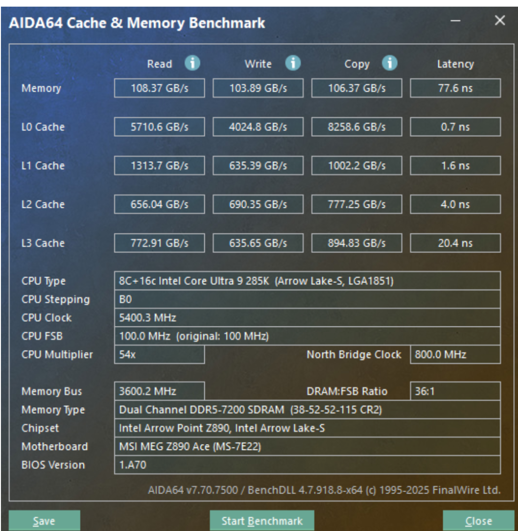The width and height of the screenshot is (518, 531).
Task: Click the Latency column header
Action: click(x=455, y=64)
